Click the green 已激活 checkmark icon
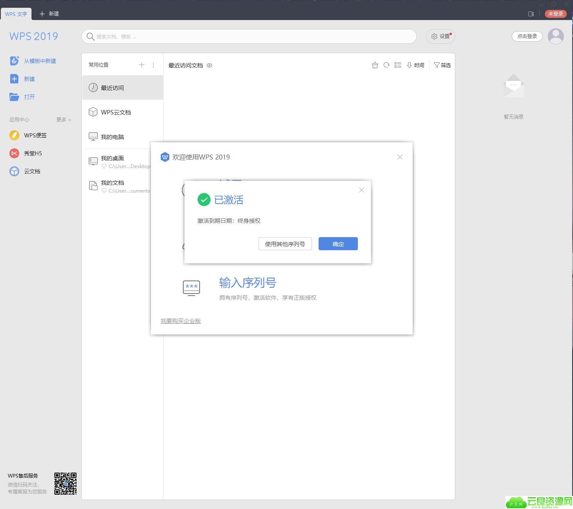The width and height of the screenshot is (573, 509). tap(204, 200)
